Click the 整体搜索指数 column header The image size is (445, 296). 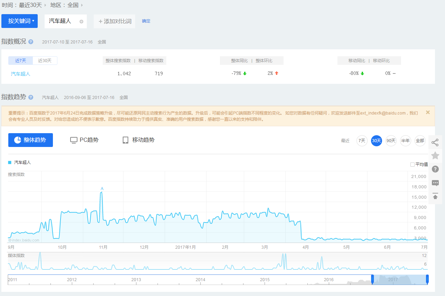(118, 61)
